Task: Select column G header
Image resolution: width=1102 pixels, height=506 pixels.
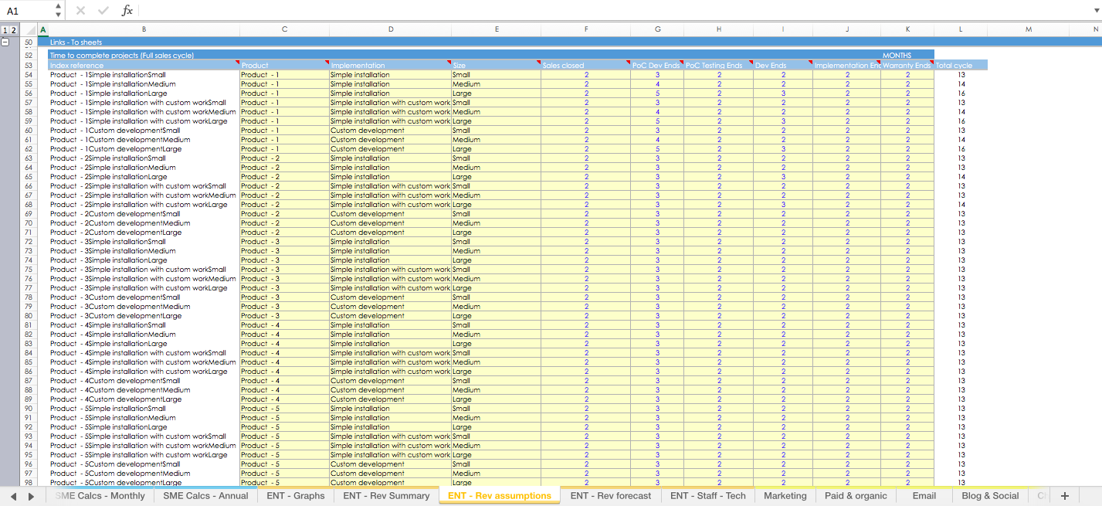Action: 657,29
